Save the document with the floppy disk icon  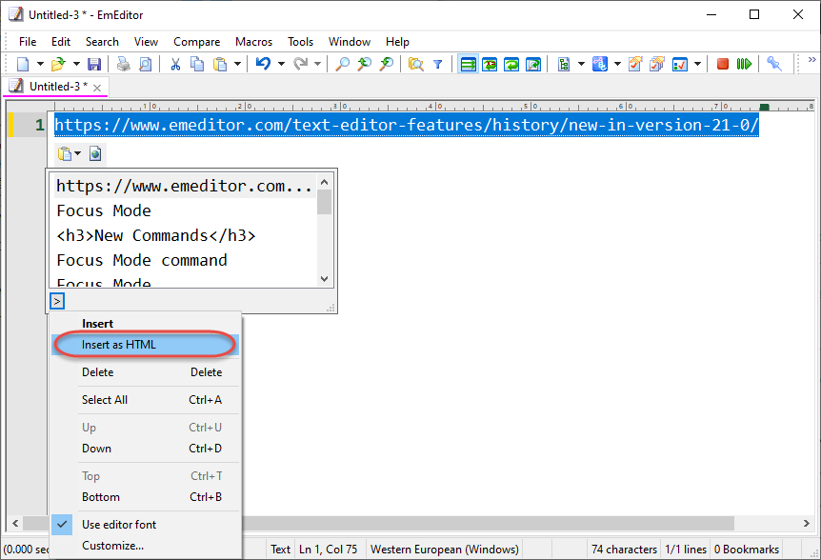[94, 64]
